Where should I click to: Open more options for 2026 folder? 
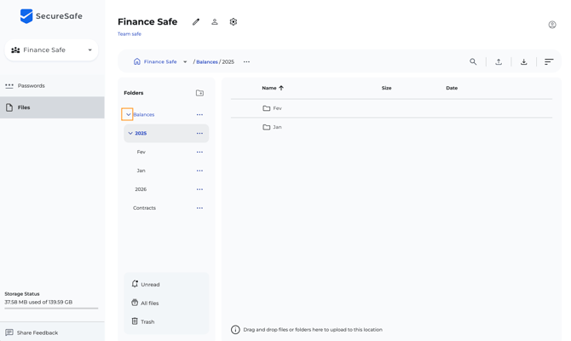199,189
